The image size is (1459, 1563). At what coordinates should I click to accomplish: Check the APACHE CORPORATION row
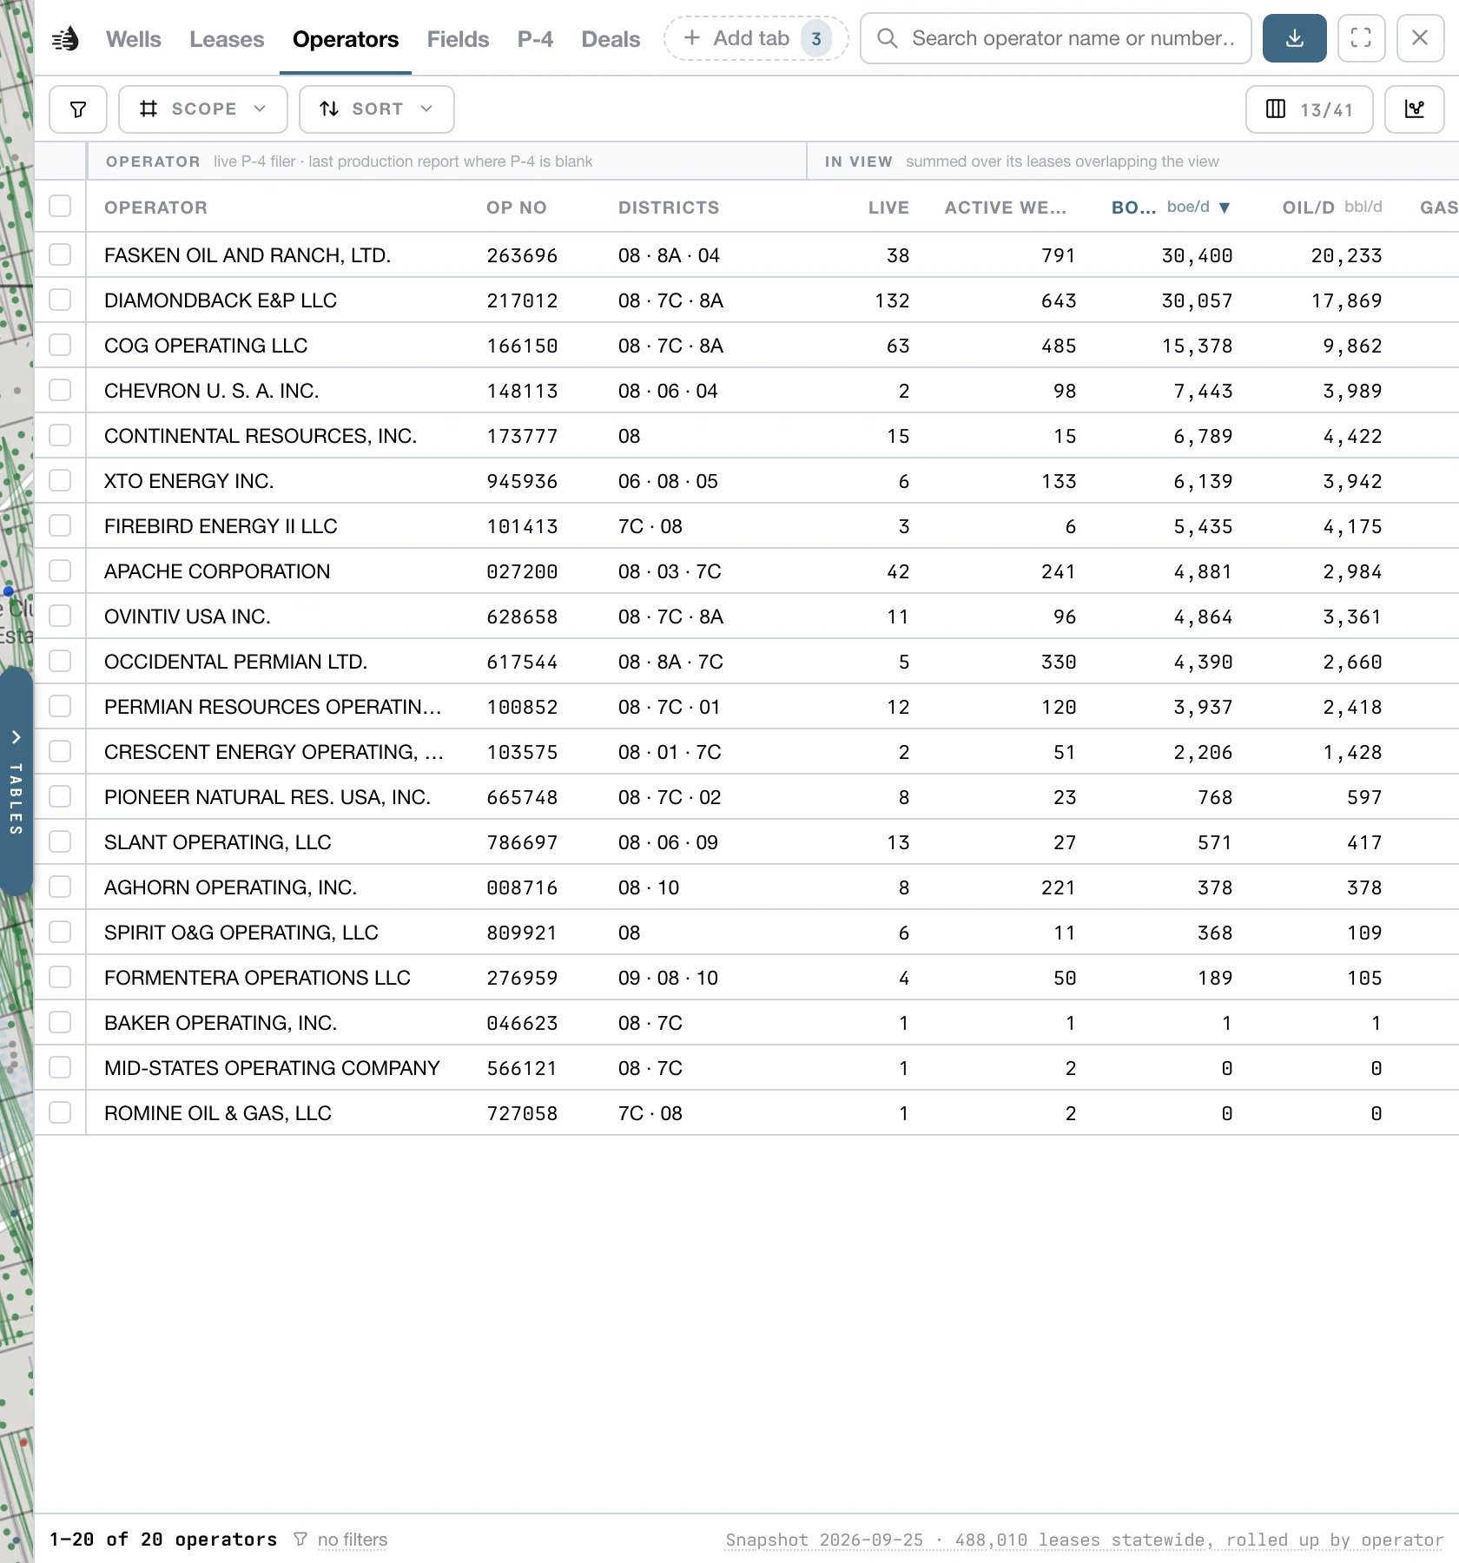(60, 571)
